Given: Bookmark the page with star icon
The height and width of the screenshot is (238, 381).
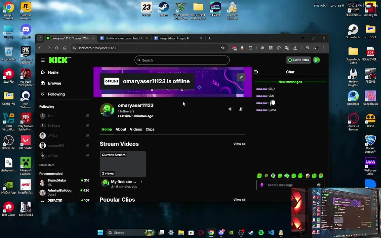Looking at the screenshot, I should (223, 48).
